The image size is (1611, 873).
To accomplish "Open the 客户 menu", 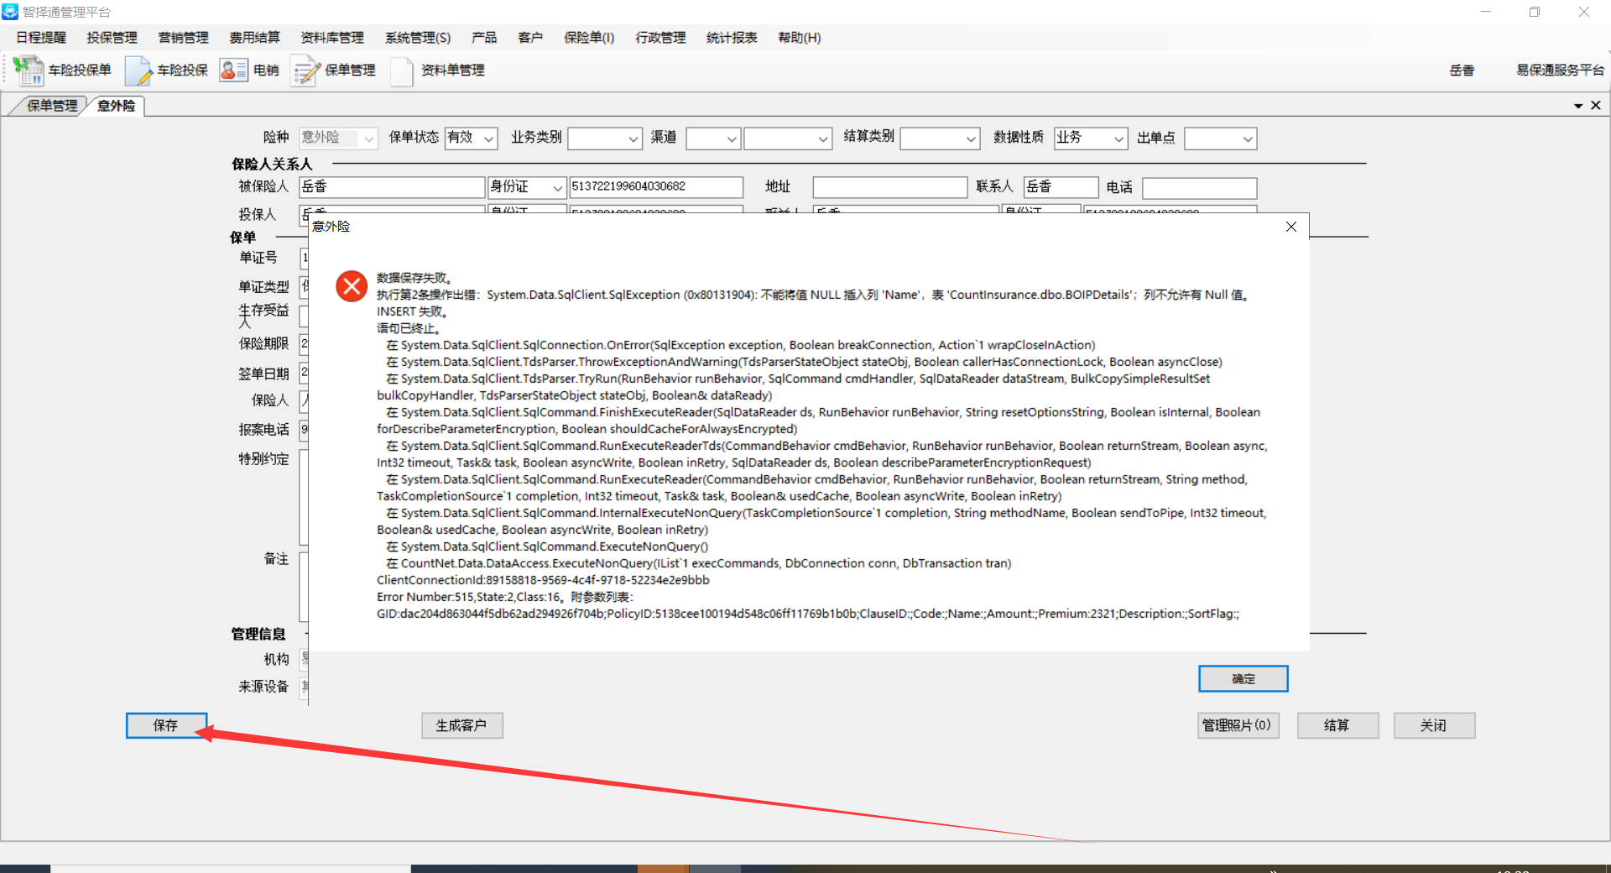I will click(x=530, y=38).
